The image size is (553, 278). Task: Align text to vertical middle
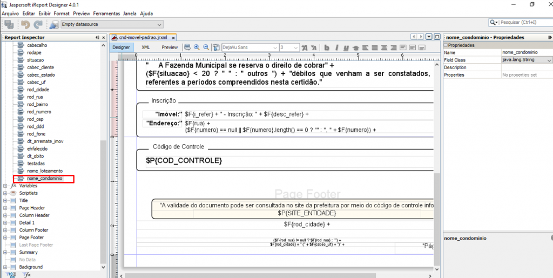tap(412, 48)
